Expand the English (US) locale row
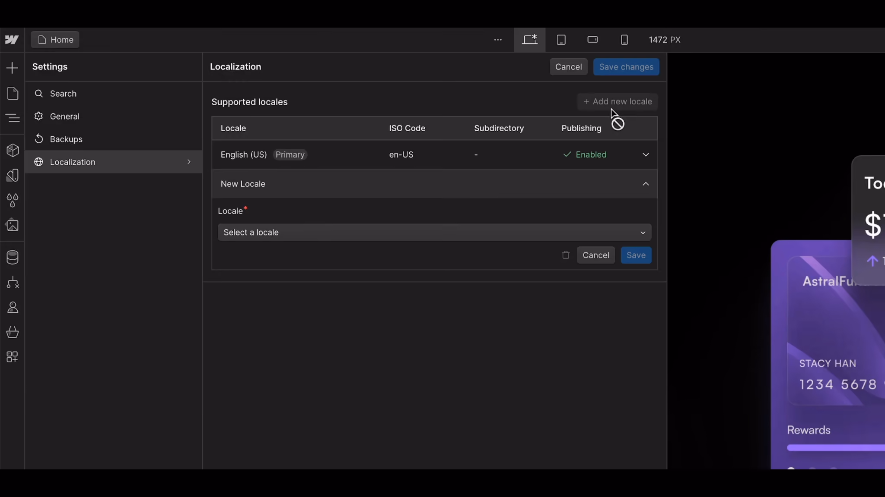 pos(646,154)
